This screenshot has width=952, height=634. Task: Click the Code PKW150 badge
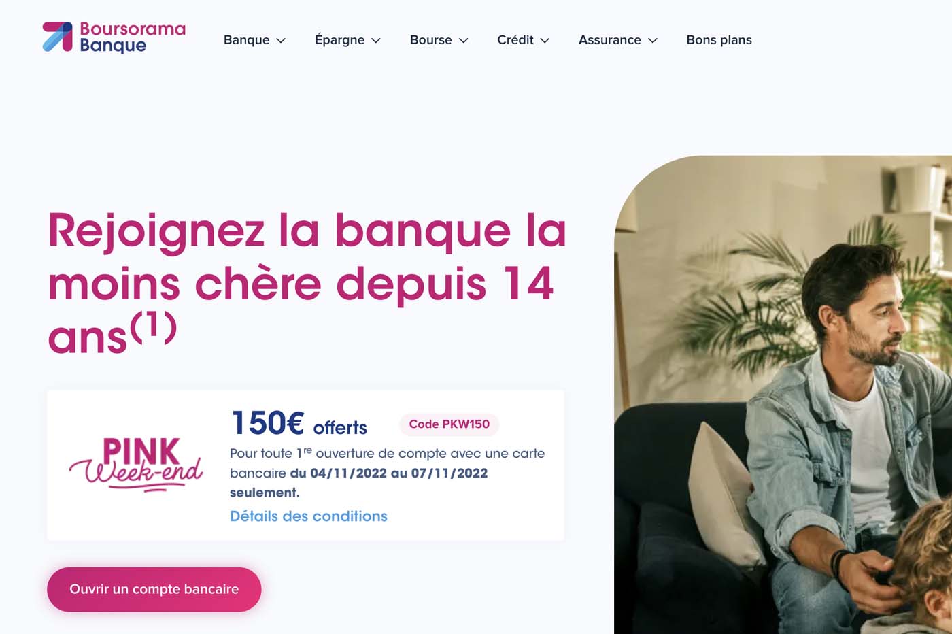coord(449,424)
